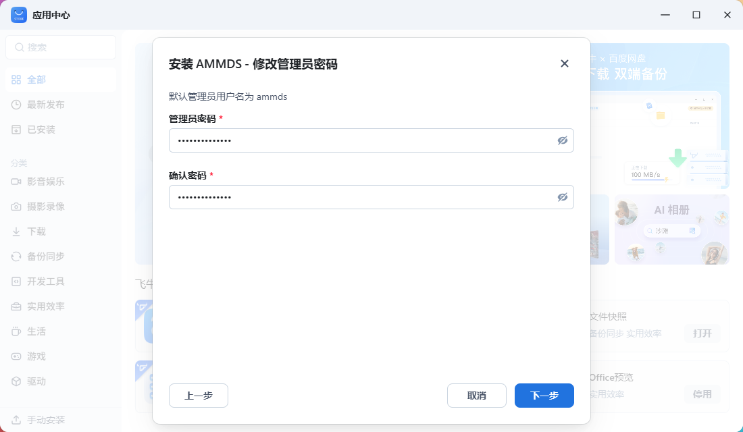Select the 游戏 games category icon
743x432 pixels.
click(x=15, y=356)
